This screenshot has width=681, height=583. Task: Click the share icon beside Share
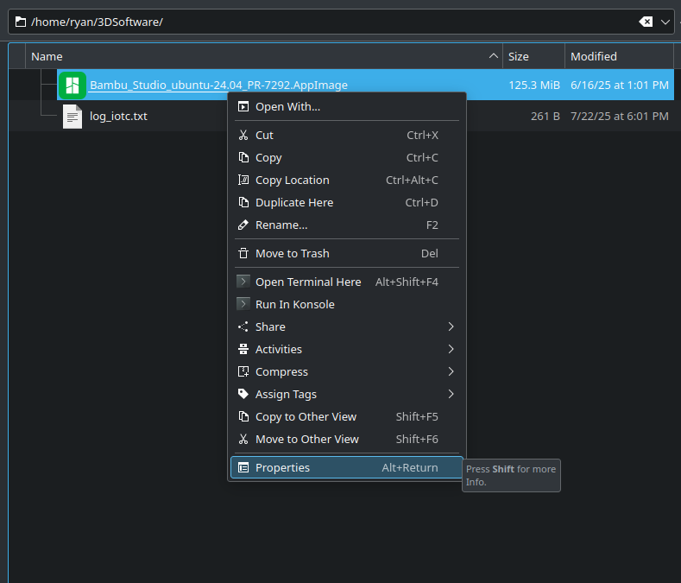(243, 327)
